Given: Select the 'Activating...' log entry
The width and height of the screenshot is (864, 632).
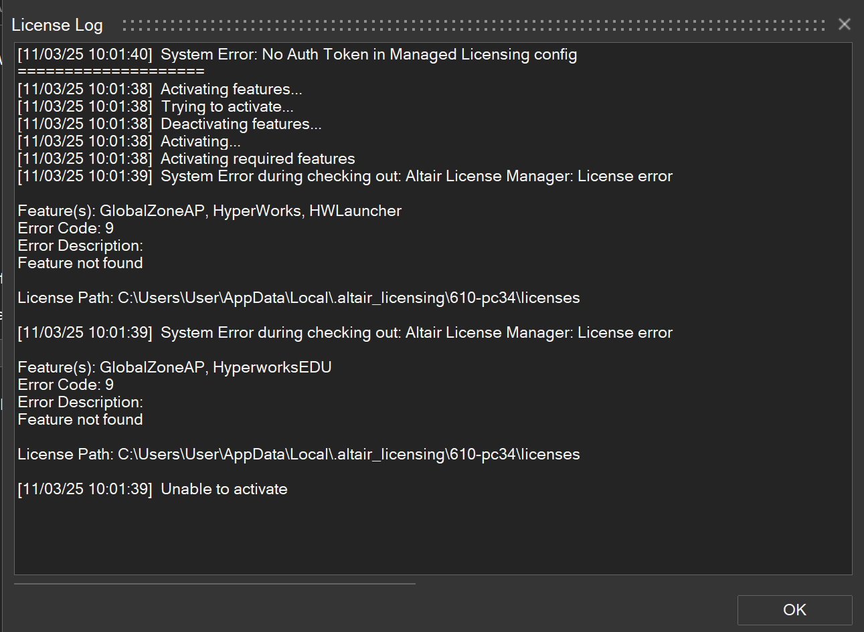Looking at the screenshot, I should pos(129,141).
